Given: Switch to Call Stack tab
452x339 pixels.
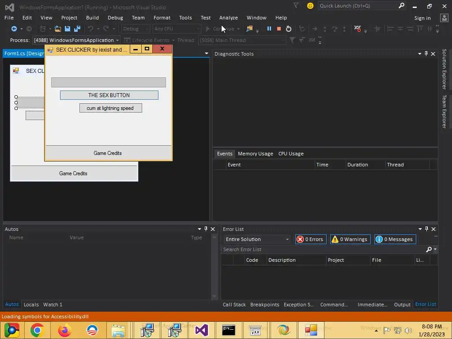Looking at the screenshot, I should point(234,305).
